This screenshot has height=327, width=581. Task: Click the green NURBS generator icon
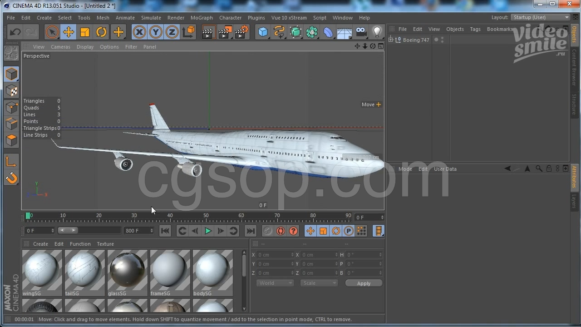[x=295, y=32]
